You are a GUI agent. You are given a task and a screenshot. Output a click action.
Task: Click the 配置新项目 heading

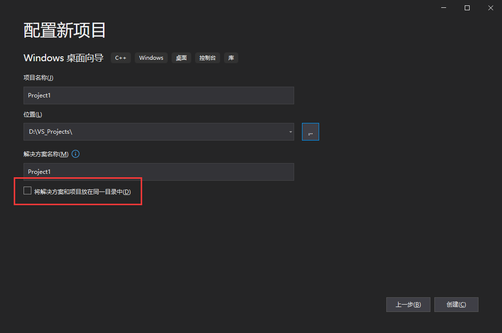click(64, 30)
